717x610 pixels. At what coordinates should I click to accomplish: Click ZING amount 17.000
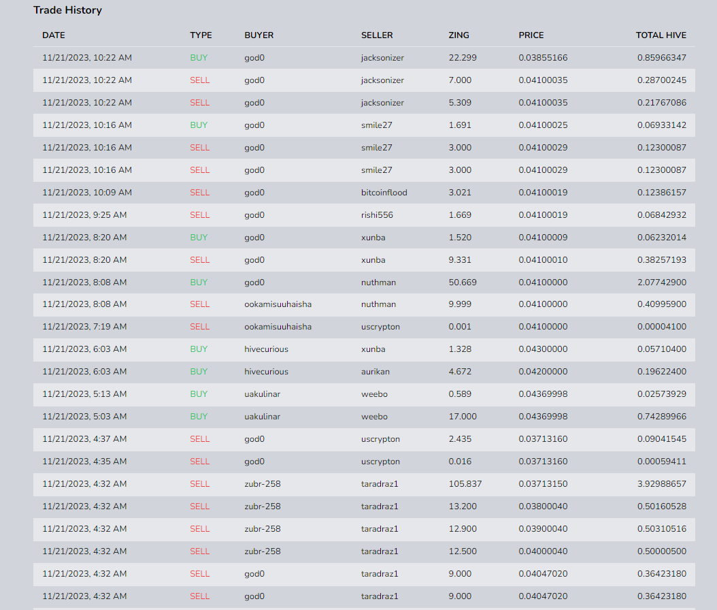463,417
